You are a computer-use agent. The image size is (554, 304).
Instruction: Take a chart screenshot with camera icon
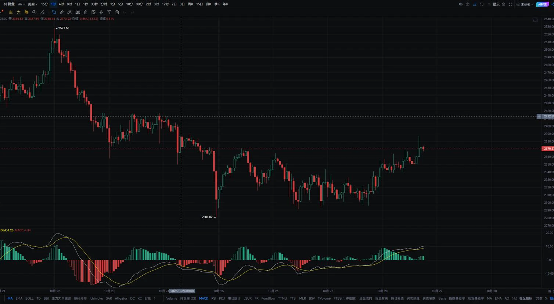467,4
